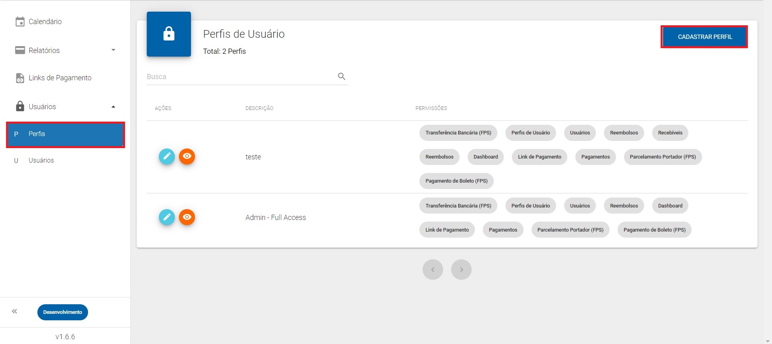Click the Admin - Full Access description cell
Screen dimensions: 772x344
[x=275, y=218]
